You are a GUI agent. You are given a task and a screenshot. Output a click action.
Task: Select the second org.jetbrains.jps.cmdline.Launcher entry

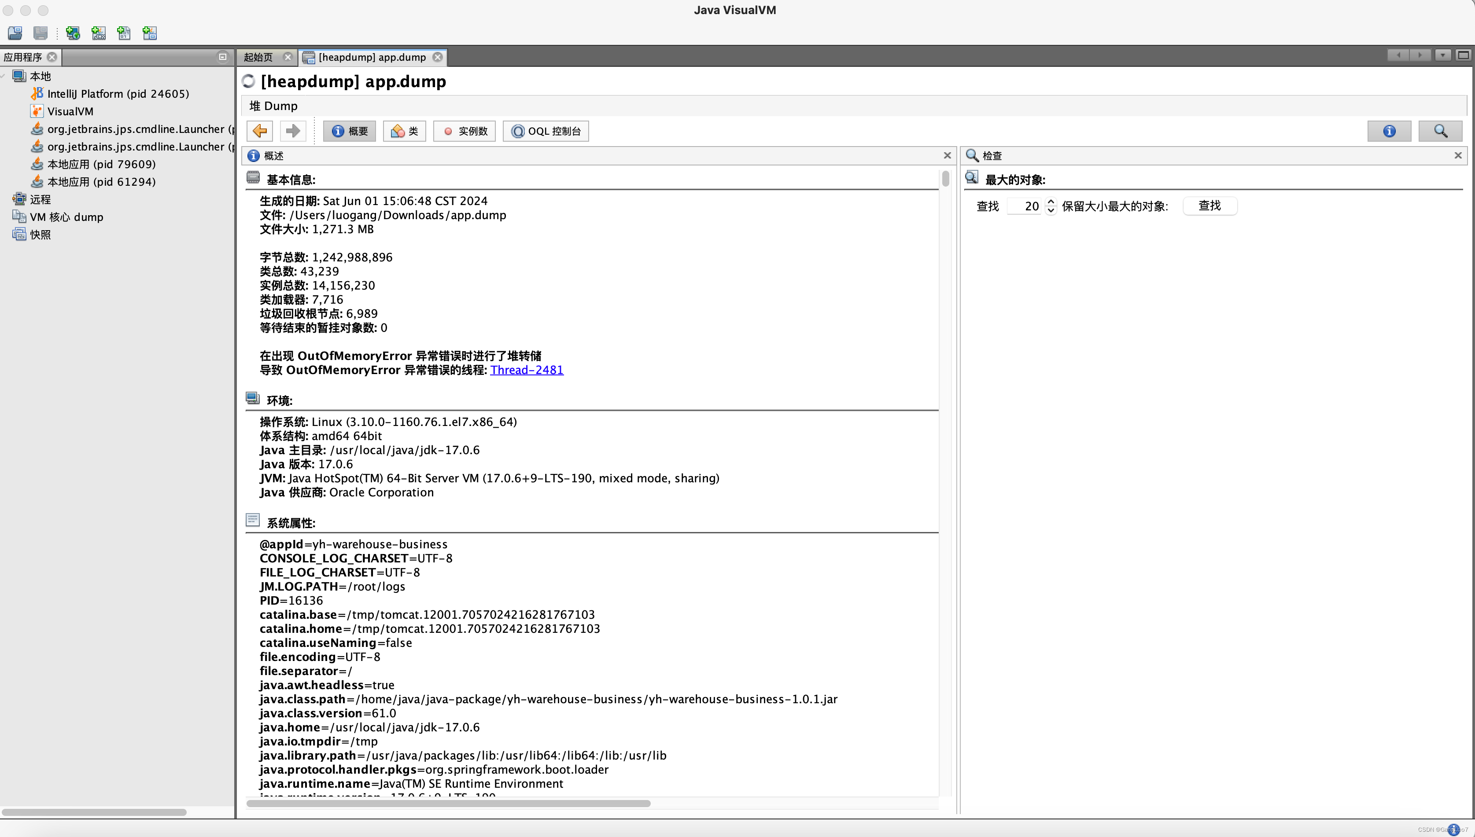pos(141,147)
